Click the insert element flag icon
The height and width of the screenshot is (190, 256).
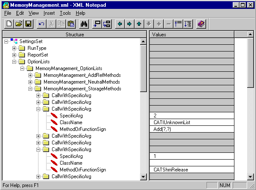coord(97,24)
